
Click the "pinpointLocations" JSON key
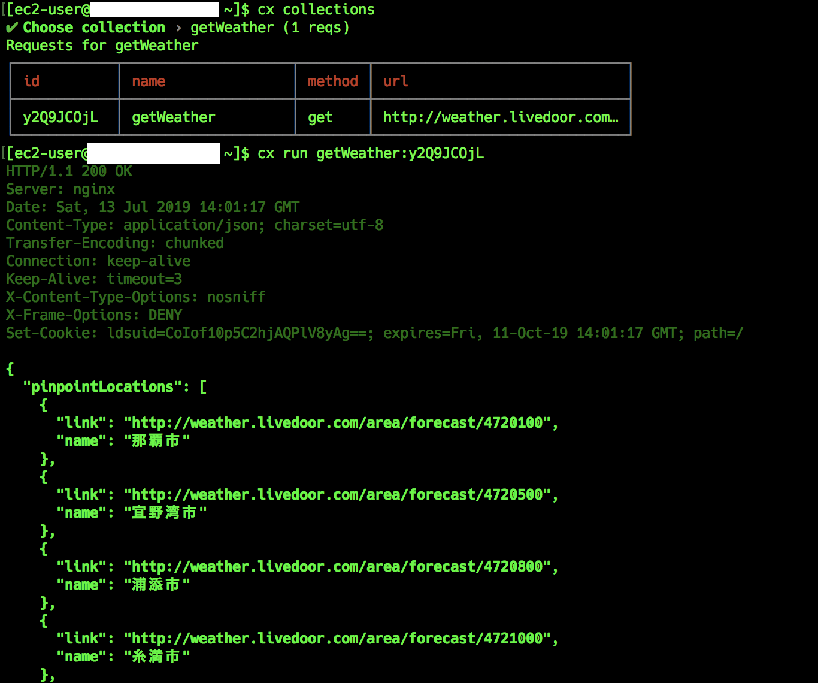tap(102, 387)
